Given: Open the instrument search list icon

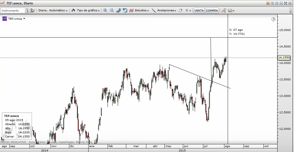Looking at the screenshot, I should click(27, 10).
